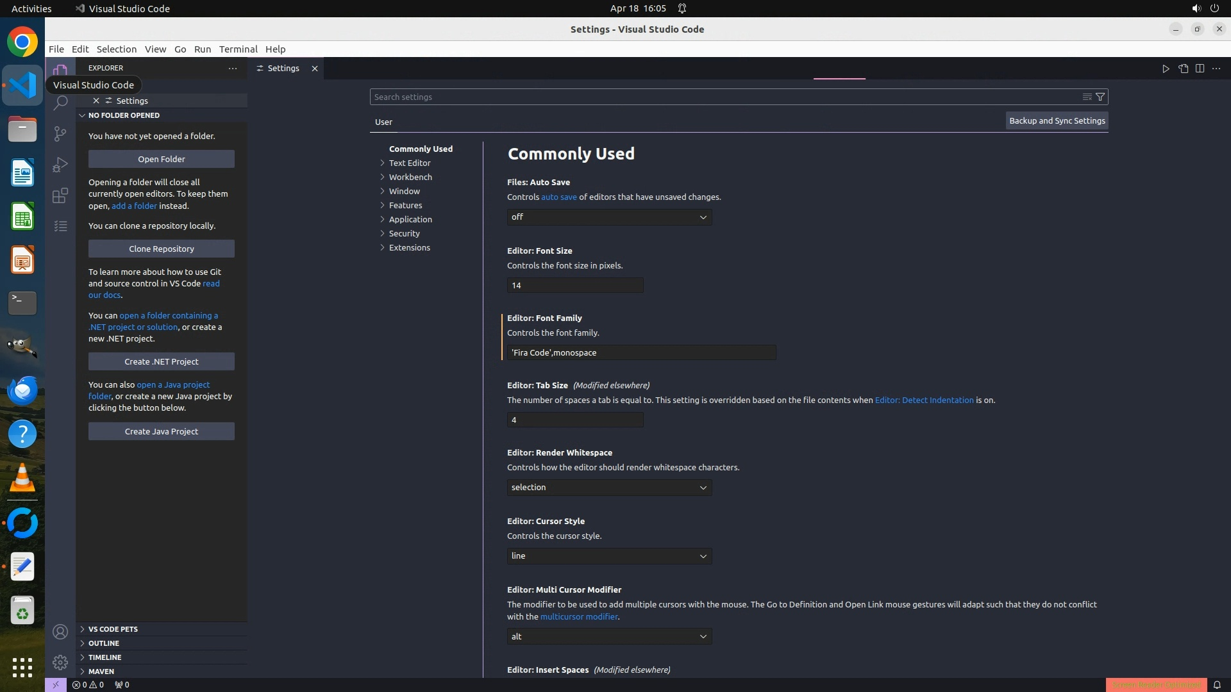Open the Accounts icon in activity bar
1231x692 pixels.
pyautogui.click(x=60, y=632)
